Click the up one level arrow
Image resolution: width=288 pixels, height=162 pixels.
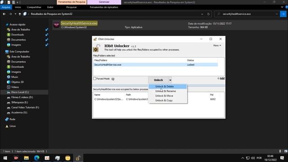click(x=20, y=14)
